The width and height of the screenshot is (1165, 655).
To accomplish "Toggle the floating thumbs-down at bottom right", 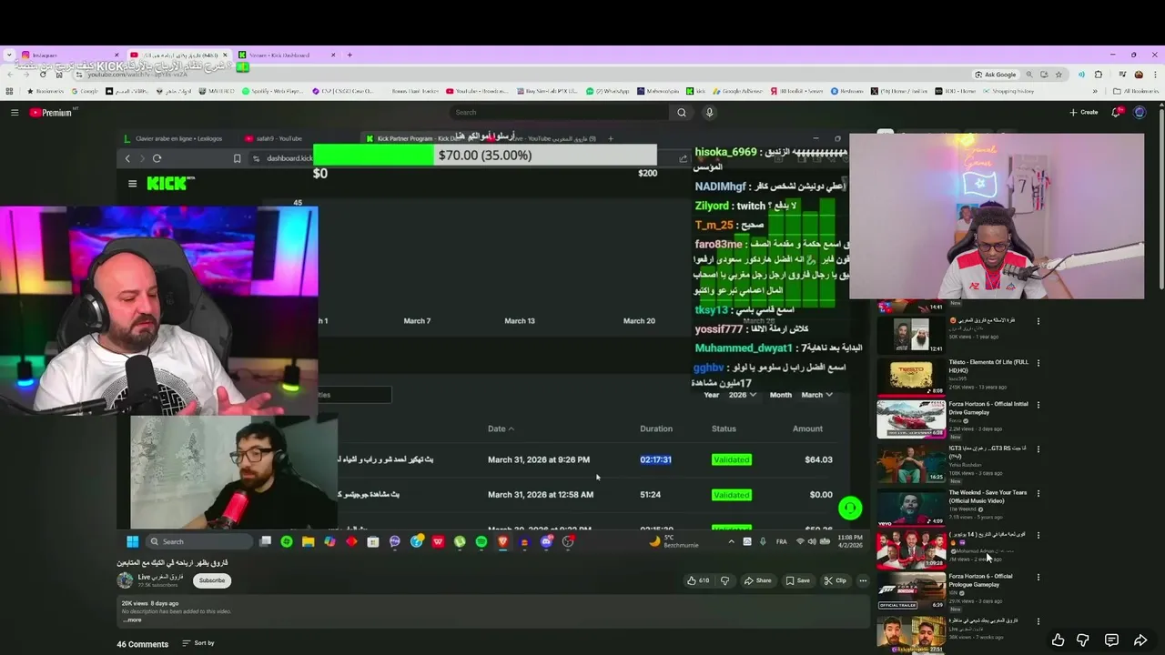I will tap(1083, 640).
